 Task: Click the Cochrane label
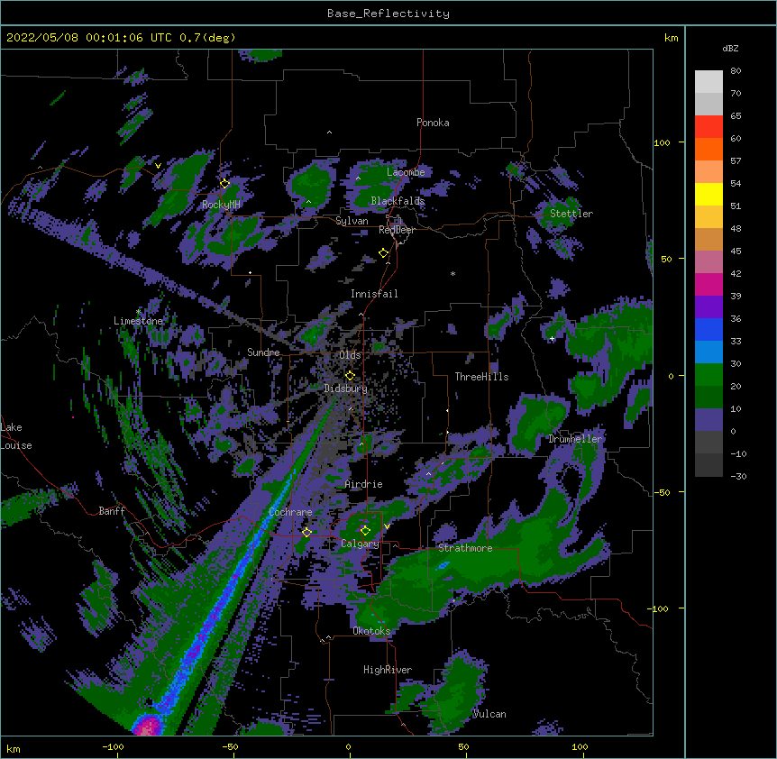[x=290, y=512]
